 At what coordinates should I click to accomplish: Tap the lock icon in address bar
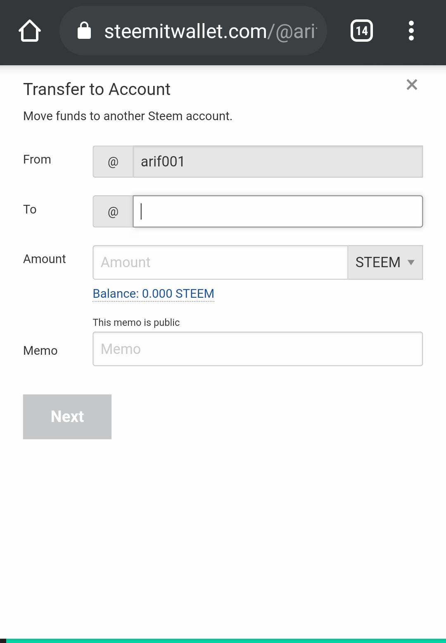tap(84, 31)
